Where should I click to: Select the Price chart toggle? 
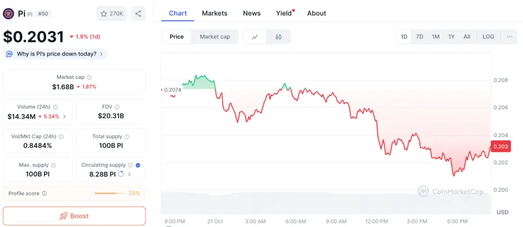point(177,37)
